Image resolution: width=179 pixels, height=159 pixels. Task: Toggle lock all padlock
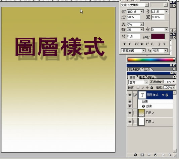(151, 87)
